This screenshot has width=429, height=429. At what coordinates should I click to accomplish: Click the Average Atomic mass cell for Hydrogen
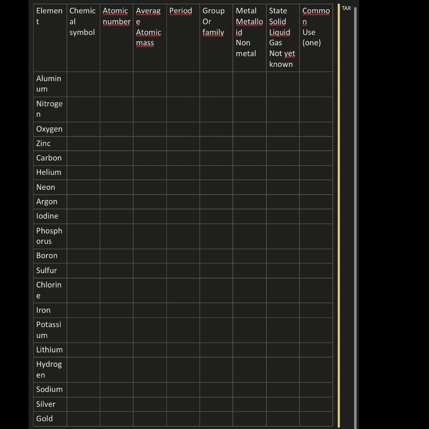pyautogui.click(x=150, y=370)
